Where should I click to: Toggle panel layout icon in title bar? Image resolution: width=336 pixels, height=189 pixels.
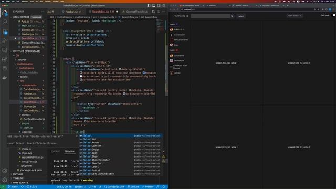[154, 6]
